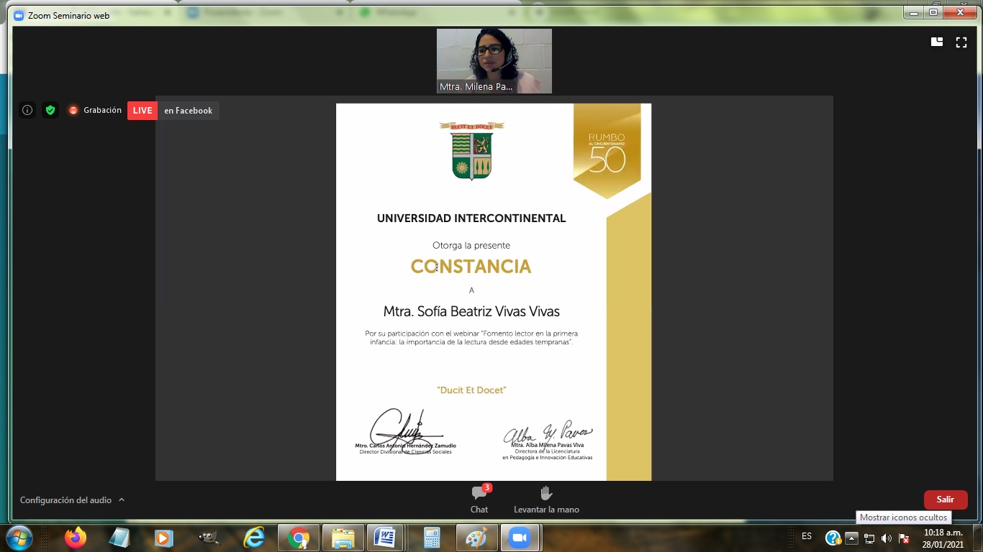Open Paint from the taskbar
This screenshot has height=552, width=983.
pyautogui.click(x=476, y=538)
